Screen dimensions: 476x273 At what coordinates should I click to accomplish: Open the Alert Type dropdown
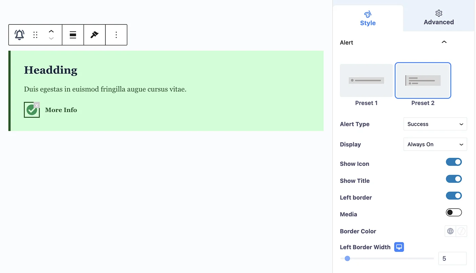435,124
